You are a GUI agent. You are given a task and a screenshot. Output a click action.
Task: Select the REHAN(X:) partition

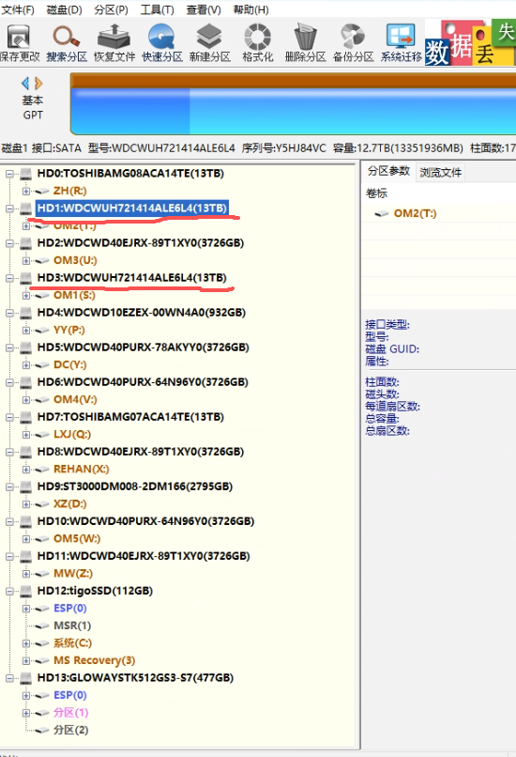[x=81, y=469]
